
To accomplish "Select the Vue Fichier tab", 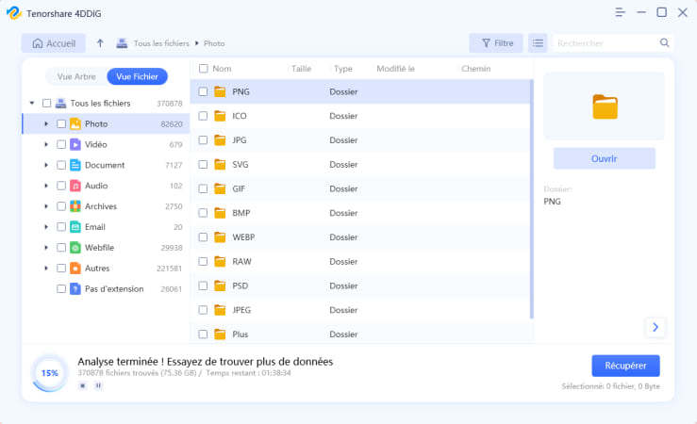I will tap(138, 77).
